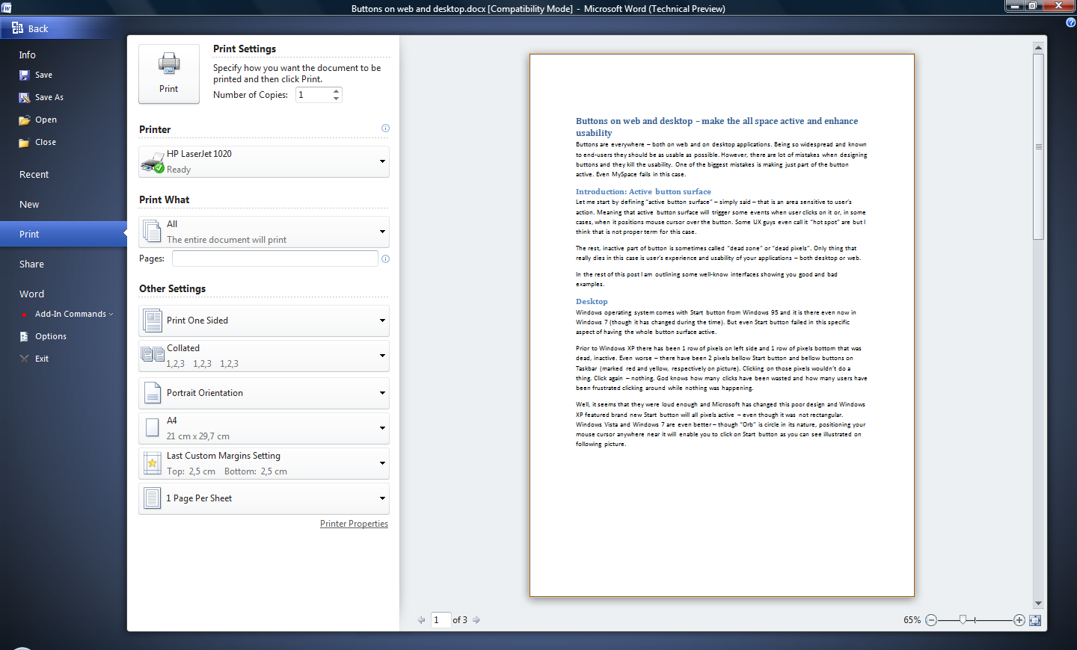Image resolution: width=1077 pixels, height=650 pixels.
Task: Click the preview page number field
Action: point(441,619)
